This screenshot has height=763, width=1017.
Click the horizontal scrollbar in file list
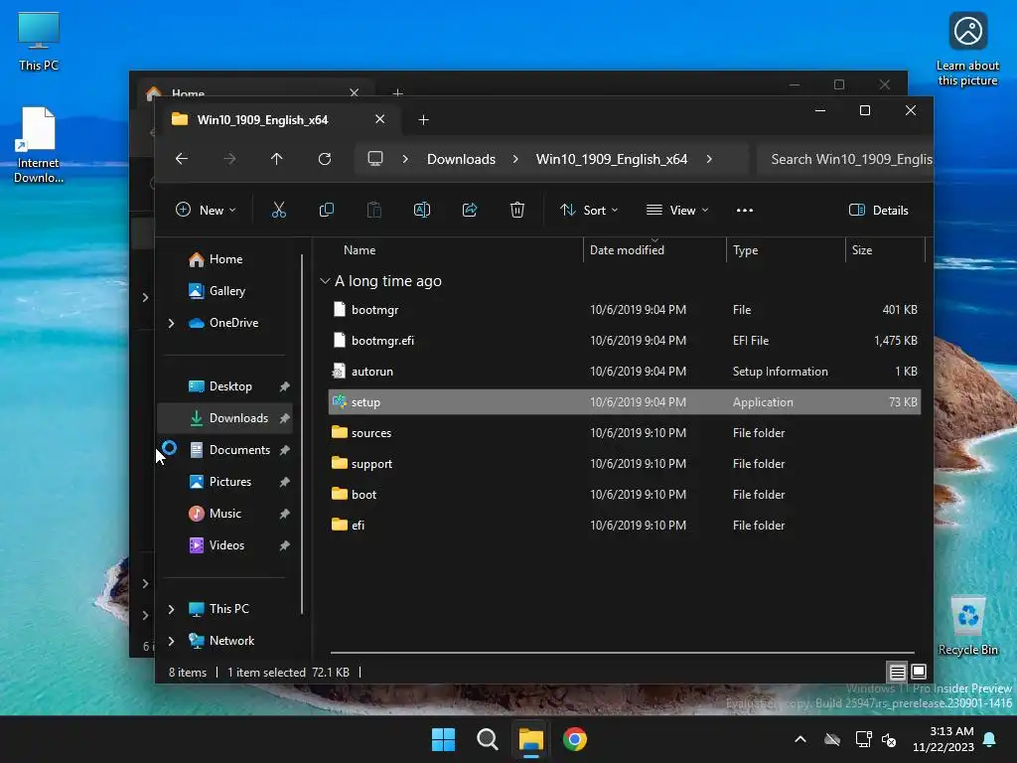pos(623,652)
